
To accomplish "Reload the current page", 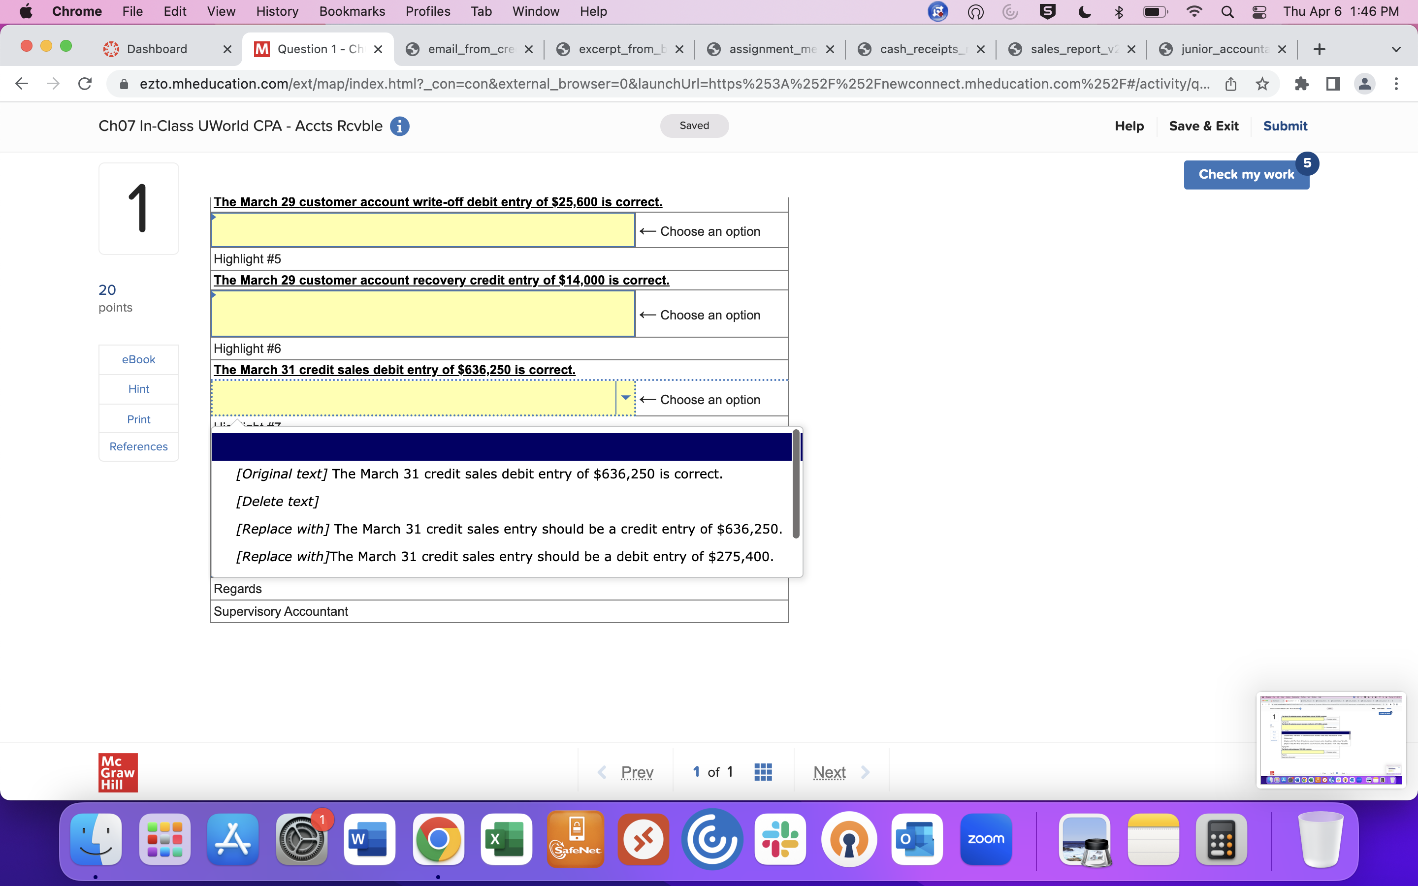I will (x=84, y=83).
